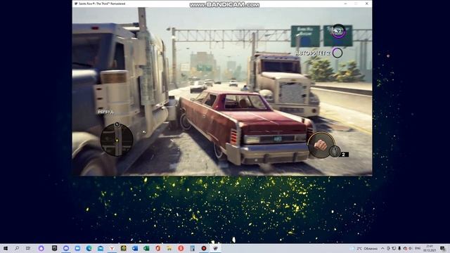Click the Saints Row window title text
This screenshot has width=450, height=253.
pyautogui.click(x=102, y=4)
